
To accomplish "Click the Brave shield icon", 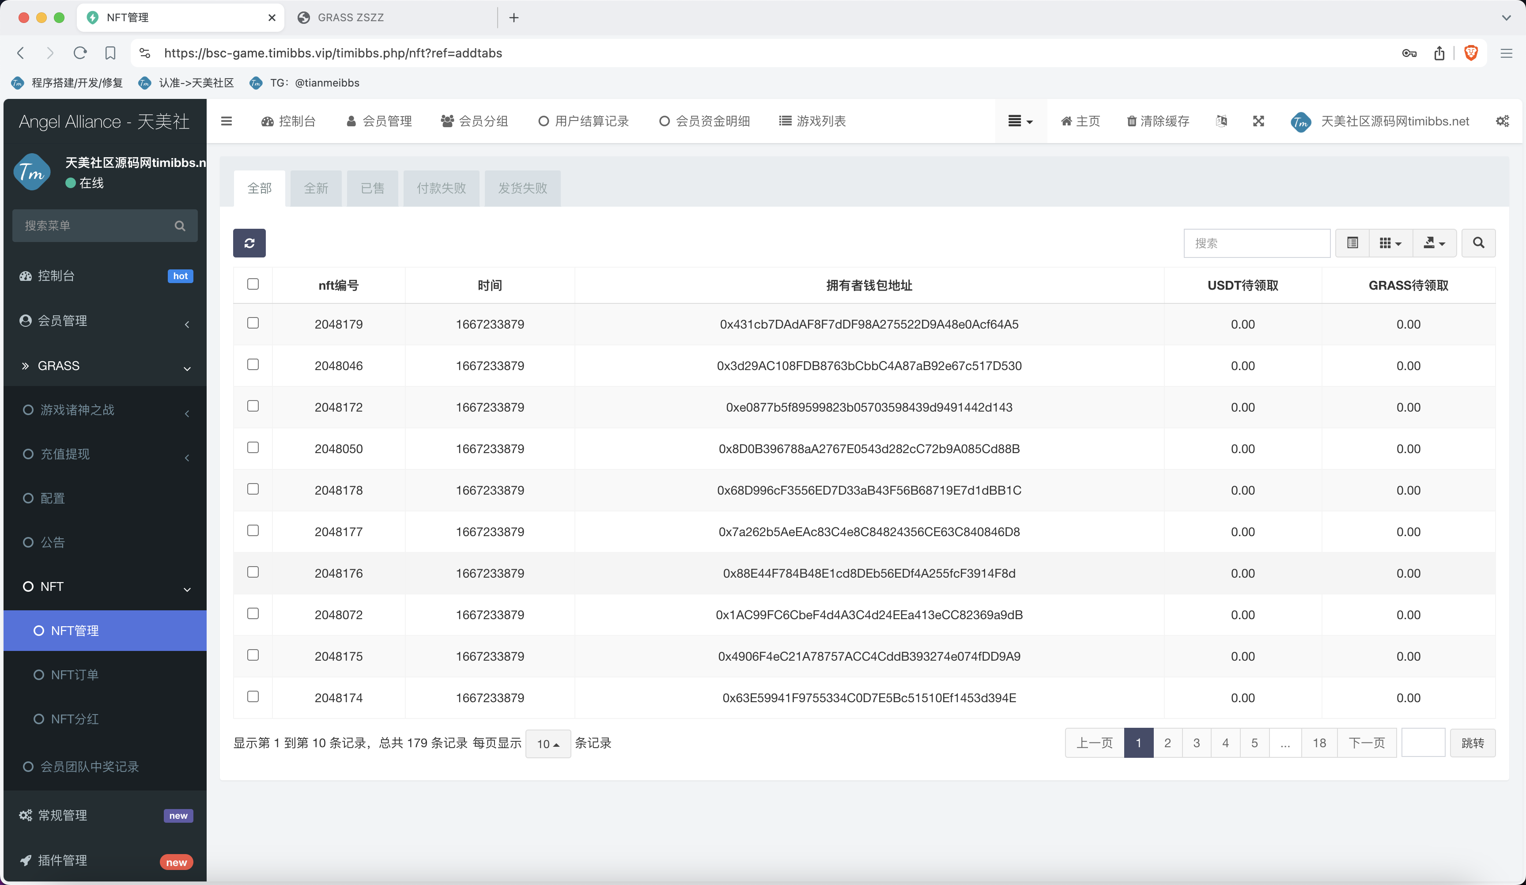I will pyautogui.click(x=1471, y=53).
